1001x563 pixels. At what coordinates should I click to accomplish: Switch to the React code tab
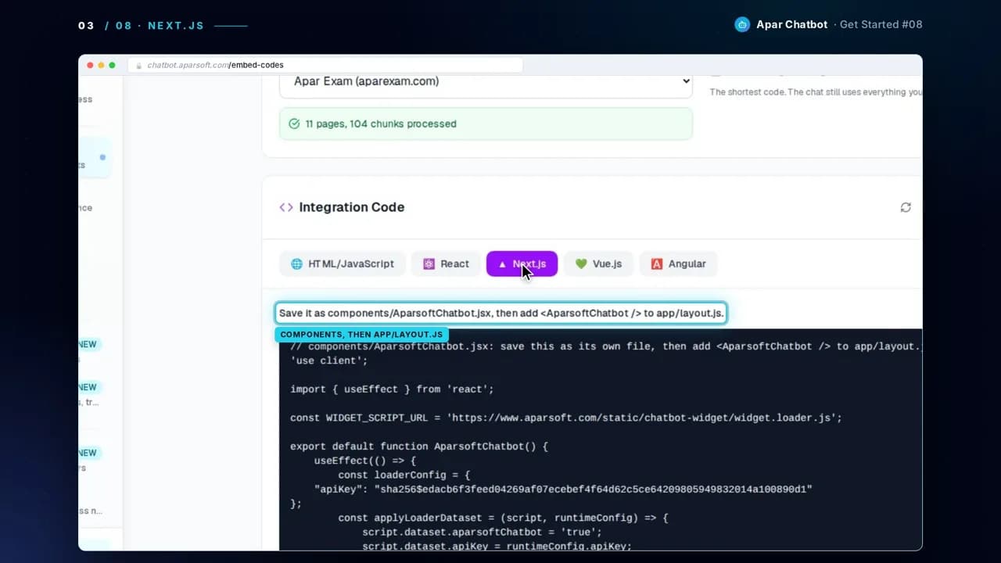click(x=446, y=264)
